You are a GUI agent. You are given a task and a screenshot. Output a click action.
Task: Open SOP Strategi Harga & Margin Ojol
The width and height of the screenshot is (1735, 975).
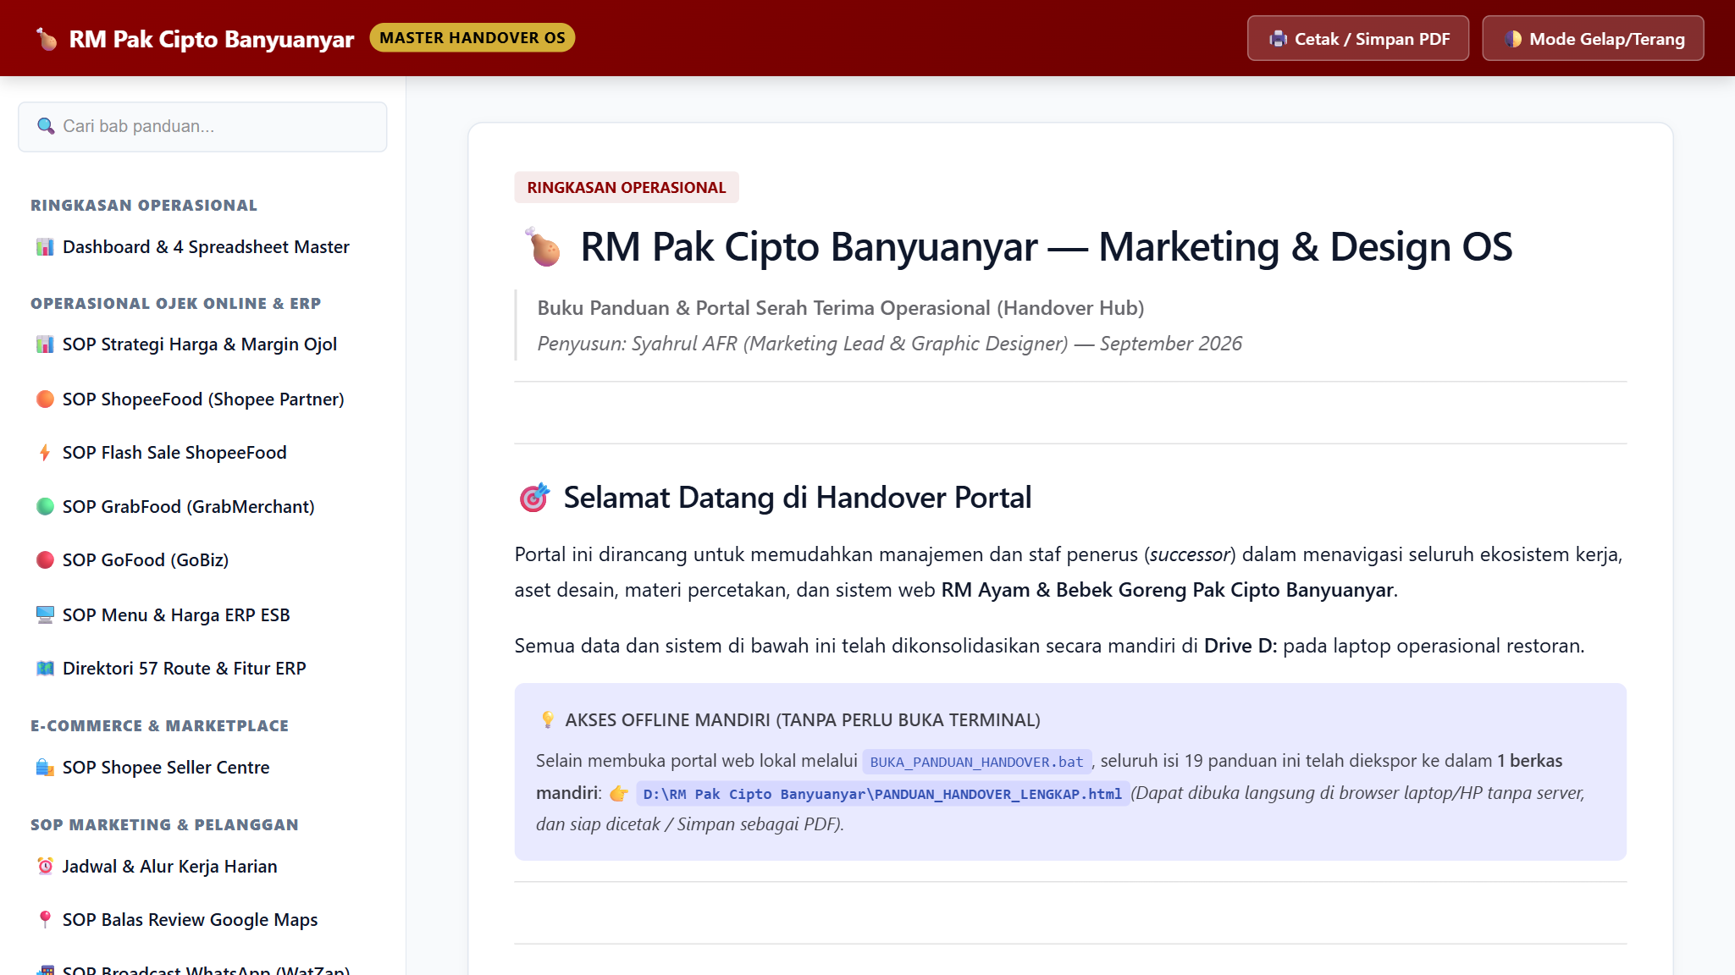[x=202, y=344]
